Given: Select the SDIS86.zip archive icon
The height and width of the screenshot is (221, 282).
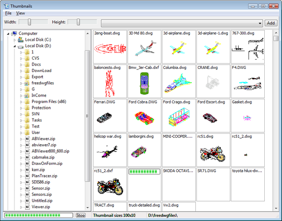Looking at the screenshot, I should click(x=27, y=182).
